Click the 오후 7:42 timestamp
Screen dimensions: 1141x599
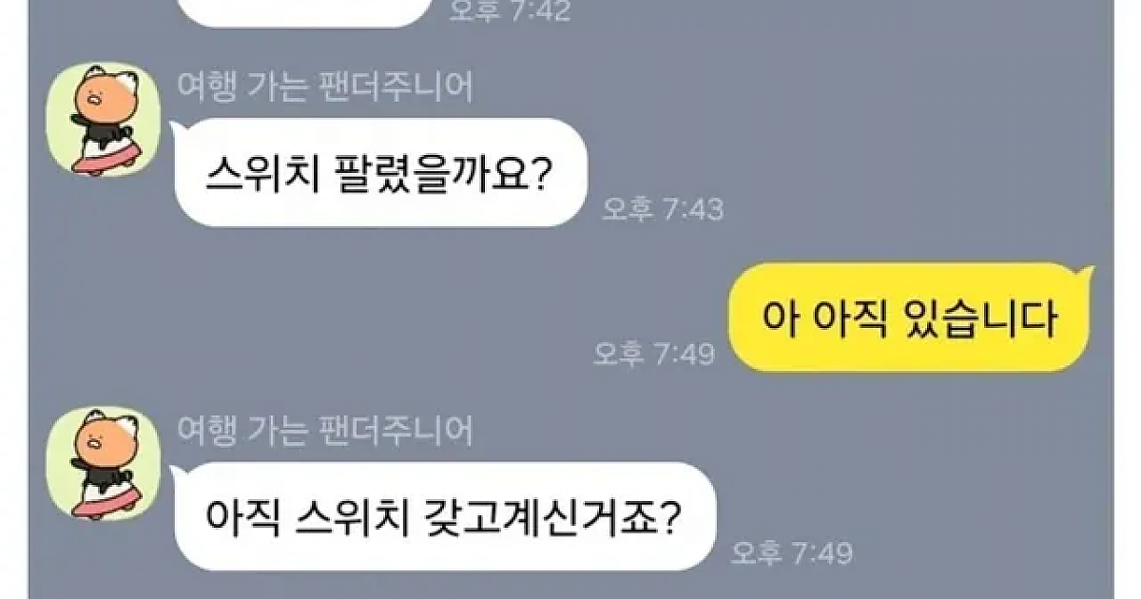pyautogui.click(x=510, y=11)
